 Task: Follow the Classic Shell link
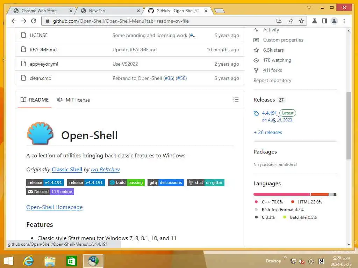pos(67,170)
